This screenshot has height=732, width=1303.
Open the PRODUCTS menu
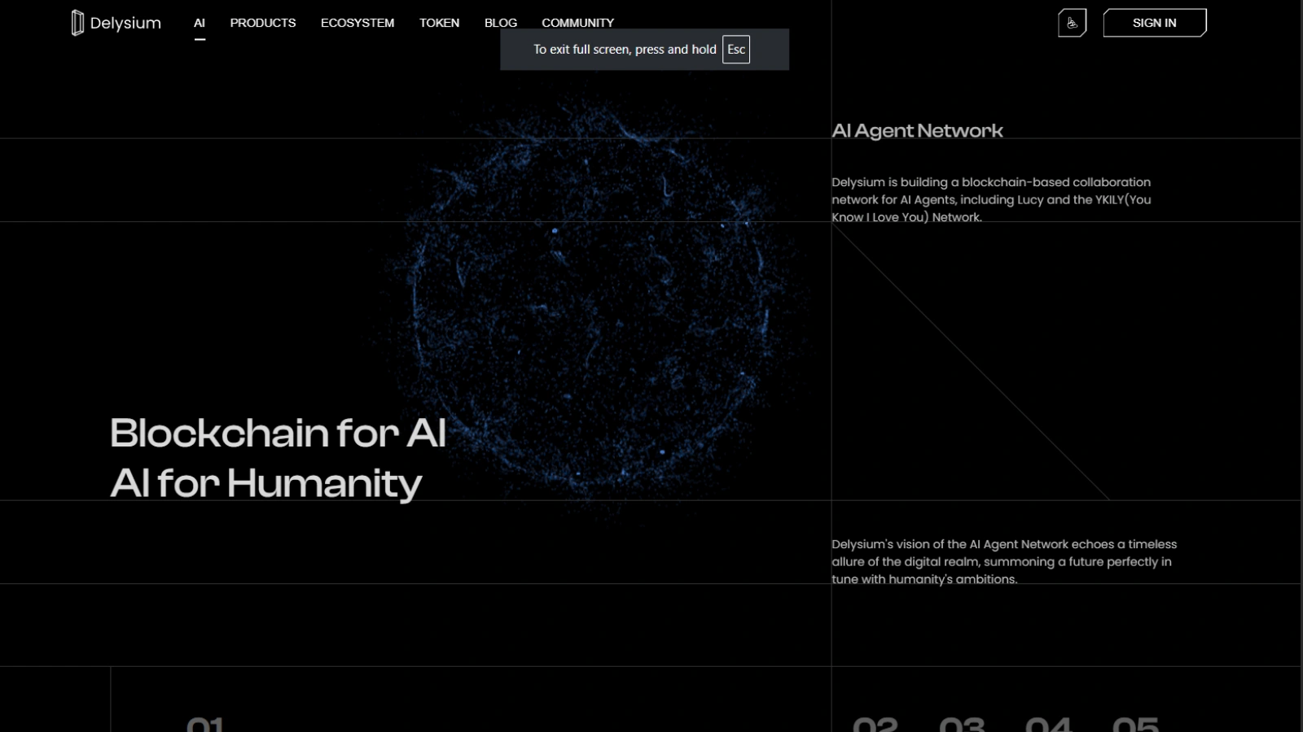263,23
